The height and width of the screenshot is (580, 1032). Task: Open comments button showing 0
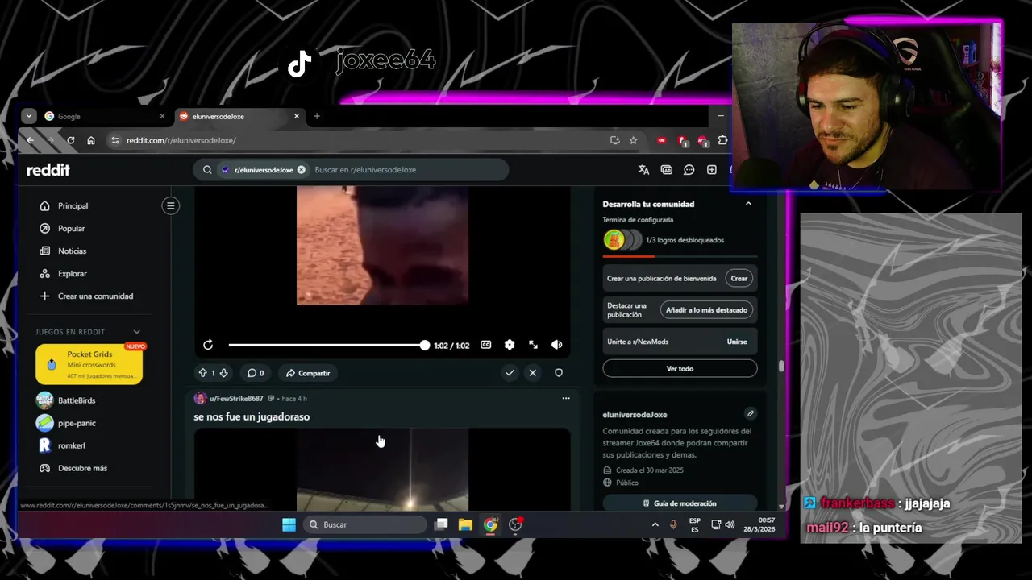(256, 373)
